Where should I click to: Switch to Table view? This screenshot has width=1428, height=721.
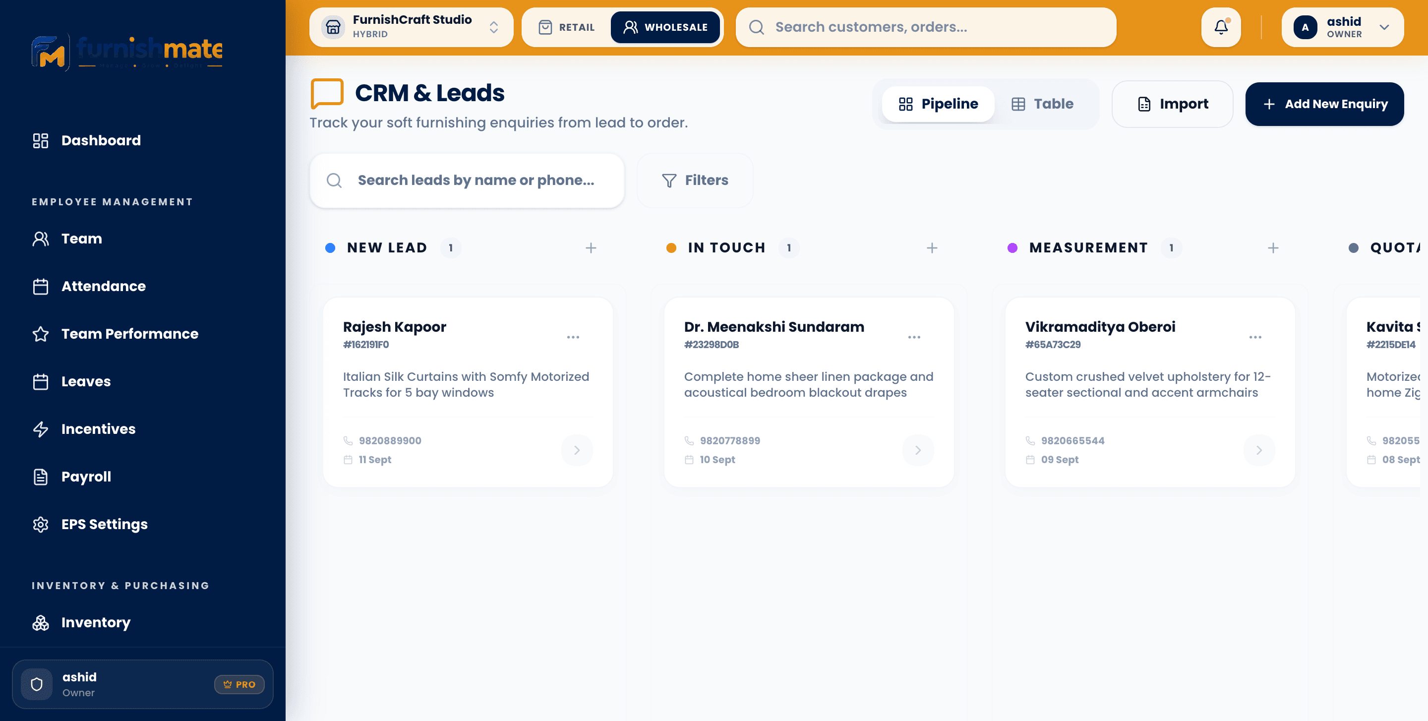pos(1042,104)
